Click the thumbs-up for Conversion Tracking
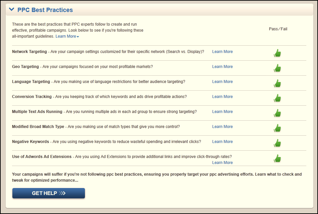318x214 pixels. tap(277, 98)
